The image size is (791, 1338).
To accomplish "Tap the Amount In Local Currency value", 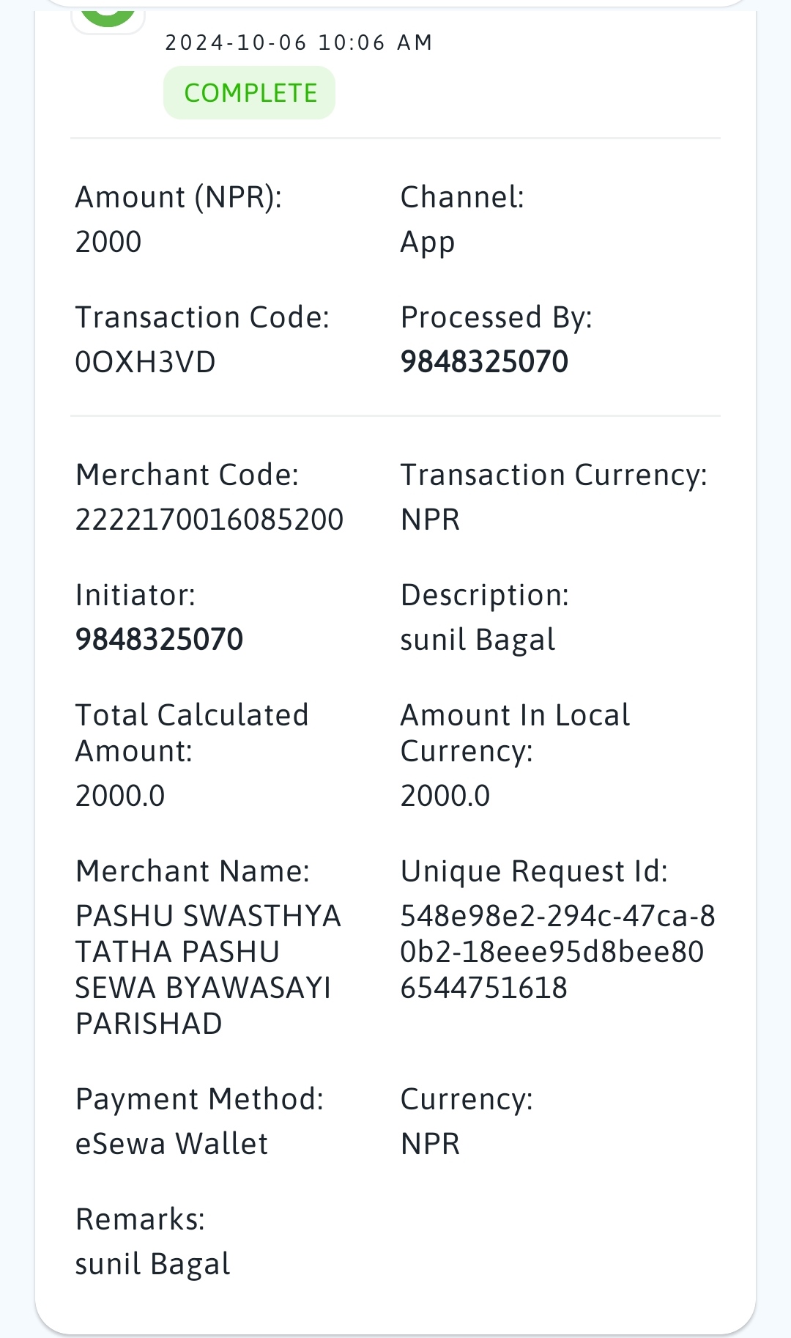I will tap(445, 796).
